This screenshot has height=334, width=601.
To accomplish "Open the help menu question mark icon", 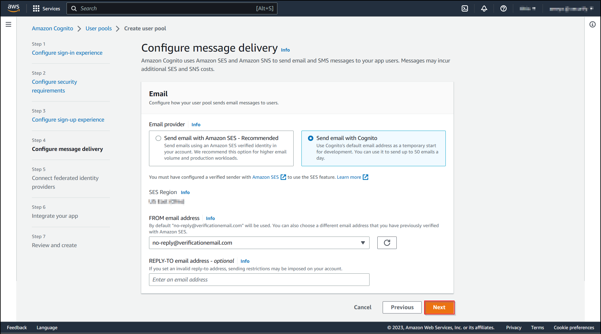I will [x=503, y=8].
